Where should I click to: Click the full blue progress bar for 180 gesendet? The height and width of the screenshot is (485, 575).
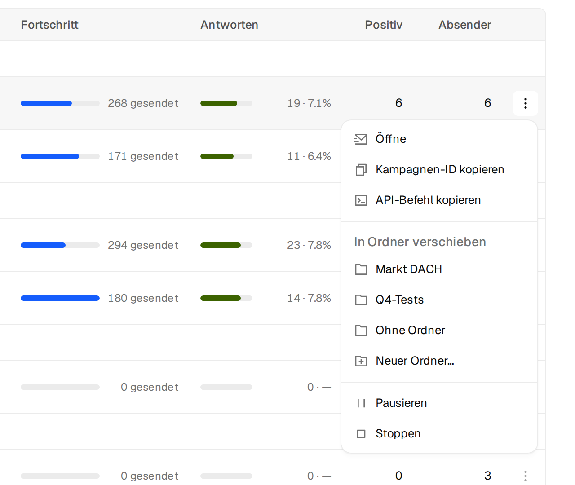pos(60,298)
